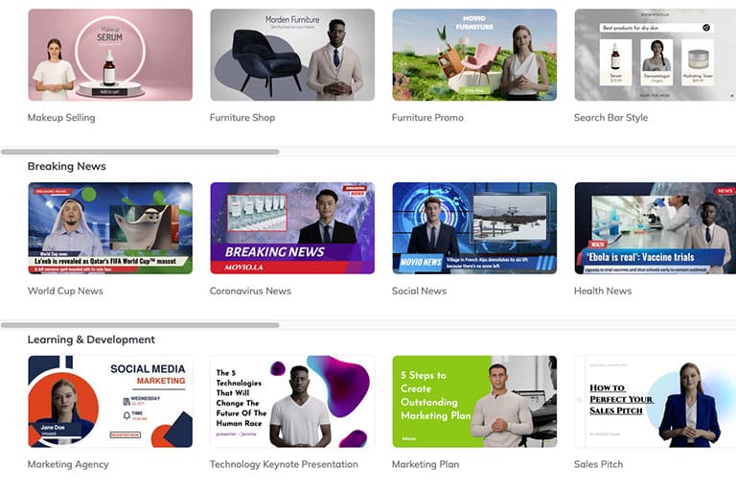
Task: Open the Search Bar Style template
Action: (x=655, y=55)
